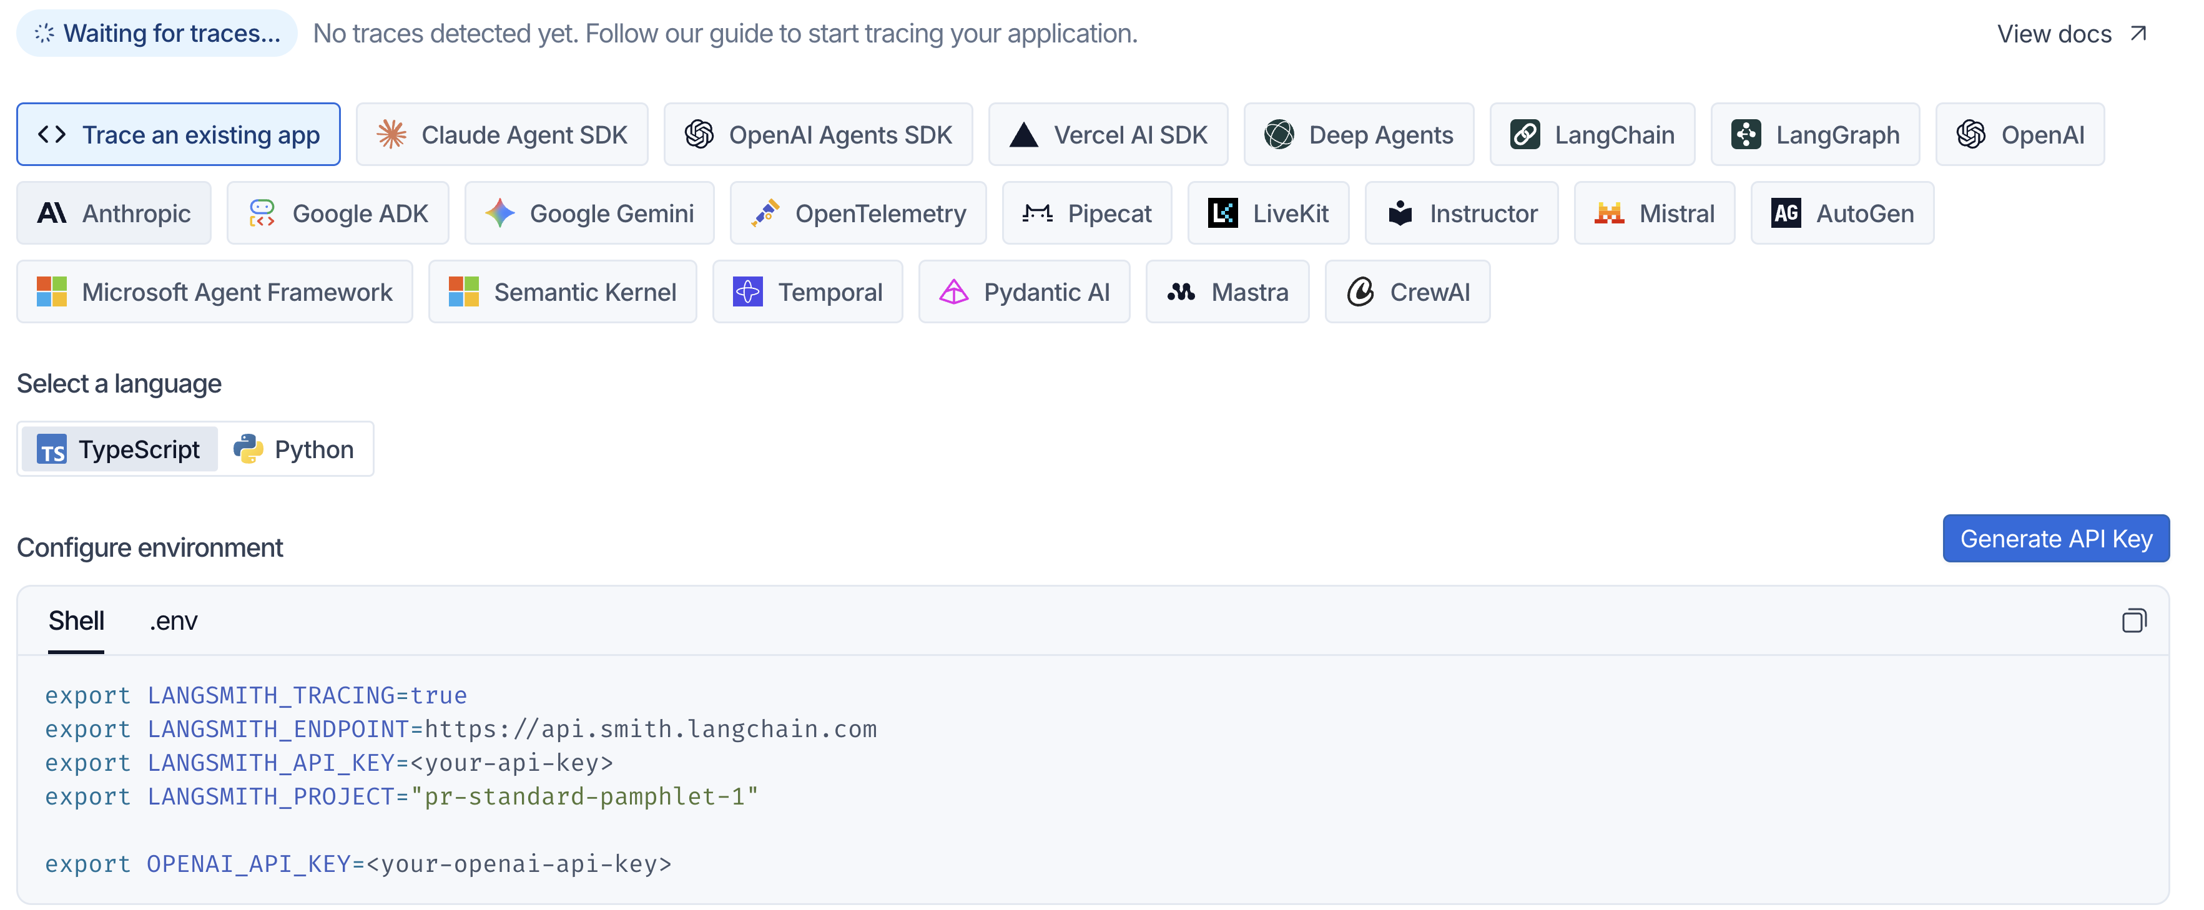Open the Shell tab
Viewport: 2204px width, 910px height.
point(76,621)
